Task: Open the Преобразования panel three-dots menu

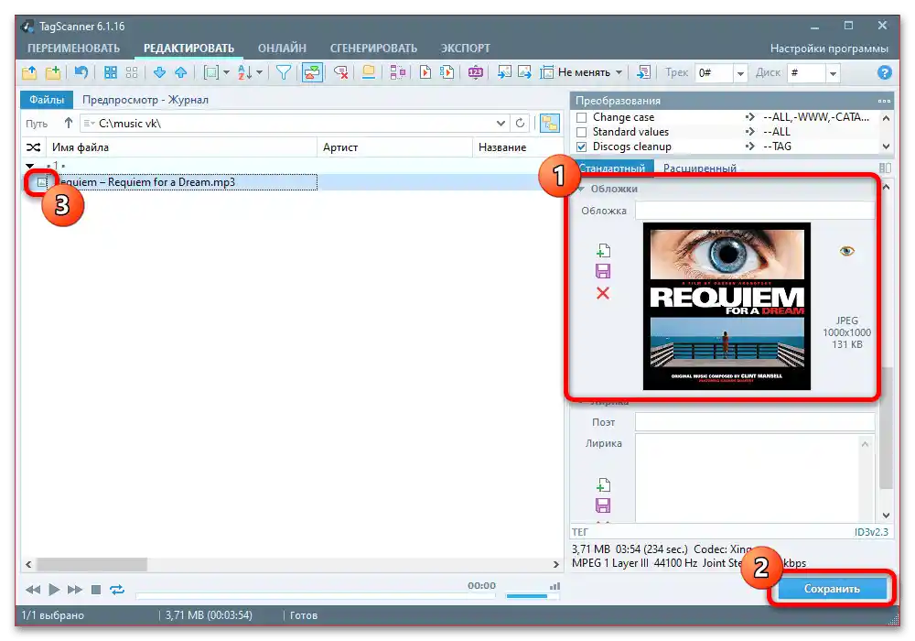Action: coord(884,101)
